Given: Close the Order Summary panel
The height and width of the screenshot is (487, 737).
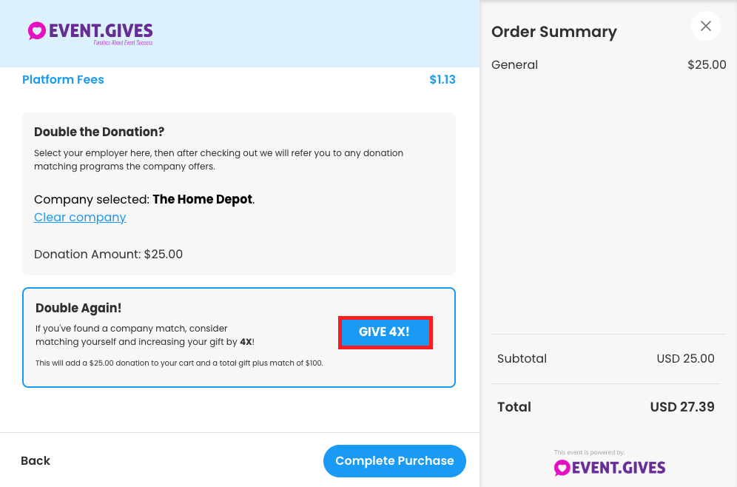Looking at the screenshot, I should pos(705,26).
